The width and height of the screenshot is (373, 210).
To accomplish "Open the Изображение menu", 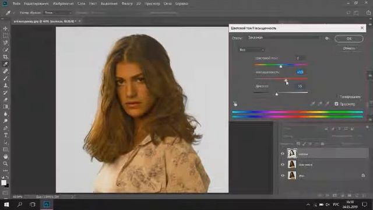I will (x=64, y=3).
